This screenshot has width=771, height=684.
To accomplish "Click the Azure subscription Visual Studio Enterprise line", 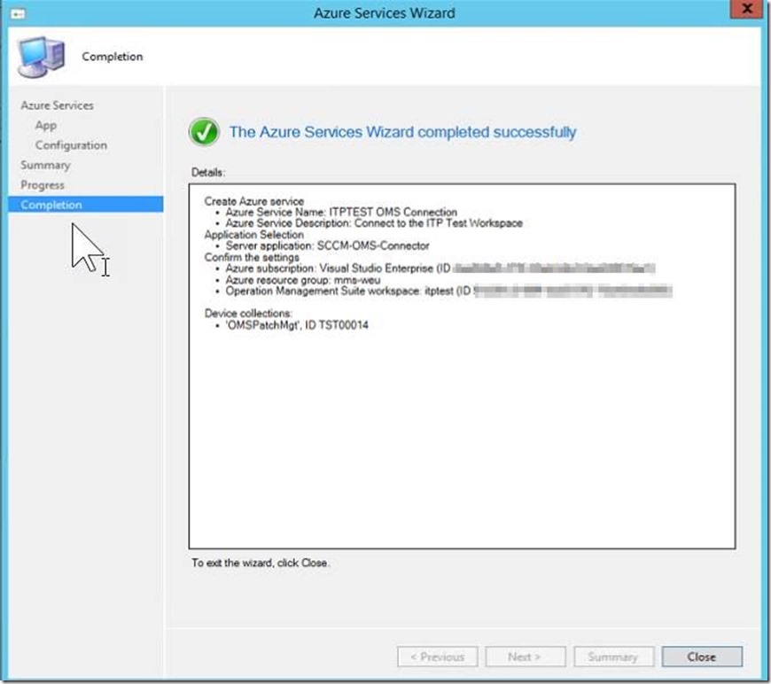I will tap(337, 268).
